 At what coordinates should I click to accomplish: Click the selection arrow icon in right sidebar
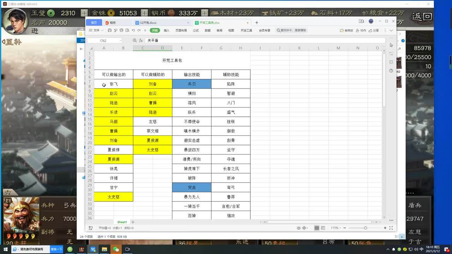click(391, 45)
